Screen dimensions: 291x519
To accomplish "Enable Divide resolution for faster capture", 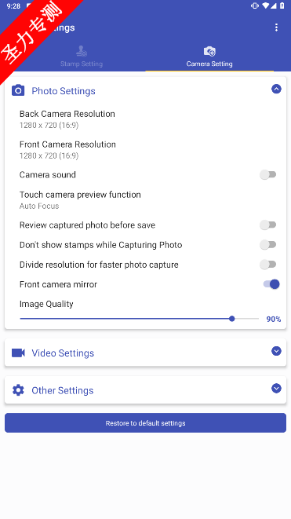I will 267,265.
